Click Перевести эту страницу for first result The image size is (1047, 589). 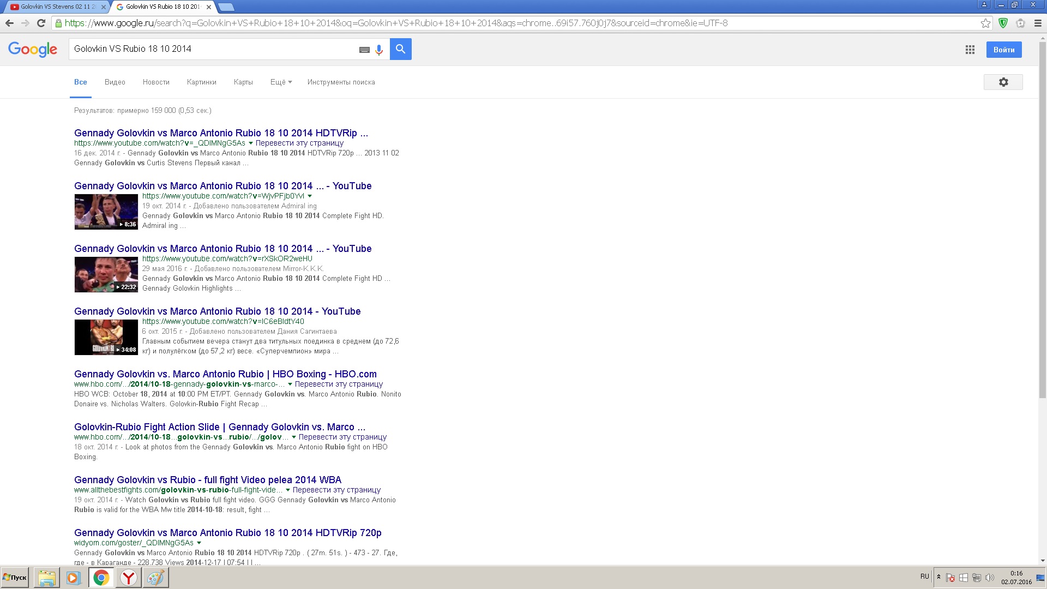tap(299, 143)
